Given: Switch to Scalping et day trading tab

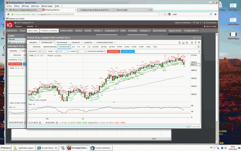Looking at the screenshot, I should point(95,10).
